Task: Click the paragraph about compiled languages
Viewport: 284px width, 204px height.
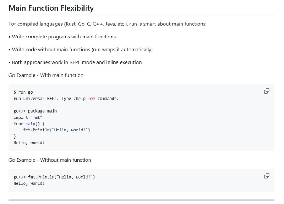Action: (x=107, y=24)
